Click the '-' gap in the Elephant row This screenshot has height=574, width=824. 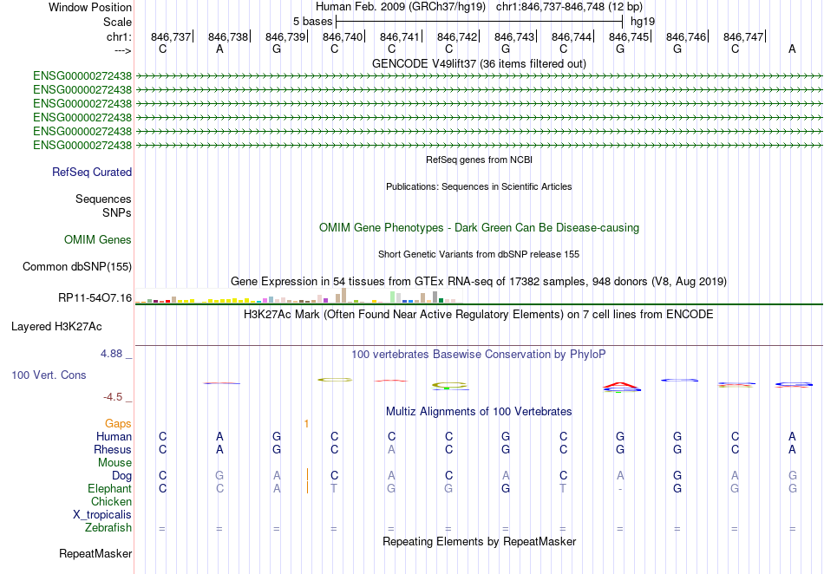click(x=620, y=489)
